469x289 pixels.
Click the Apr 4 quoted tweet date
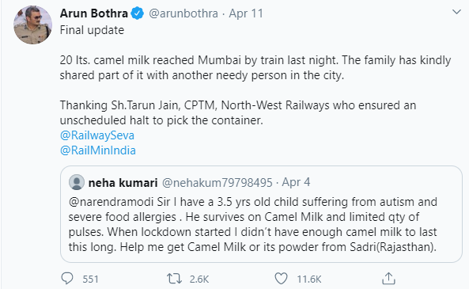(296, 182)
